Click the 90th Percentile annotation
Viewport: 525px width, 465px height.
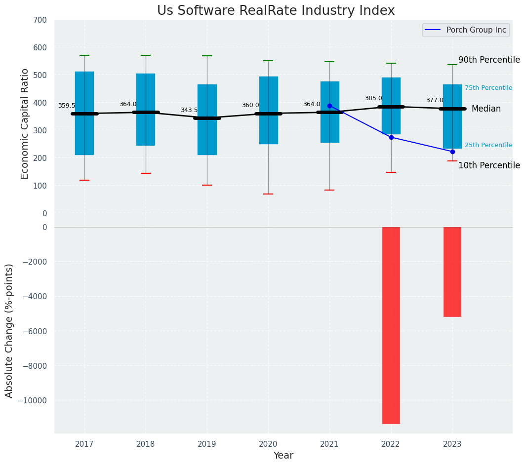(x=489, y=60)
